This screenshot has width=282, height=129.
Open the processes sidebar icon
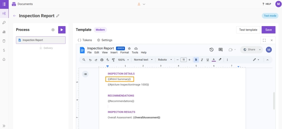(x=4, y=13)
